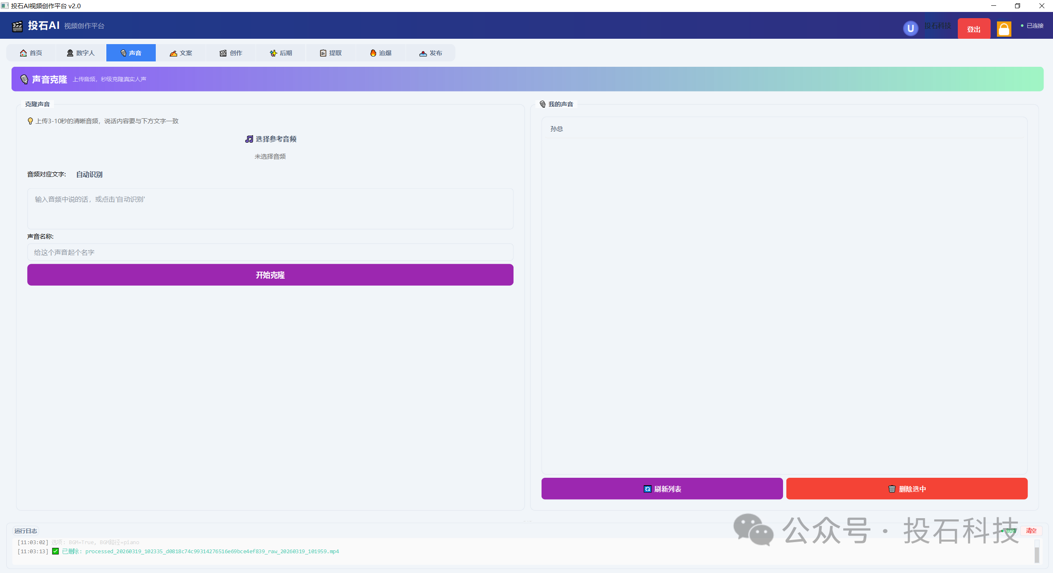The width and height of the screenshot is (1053, 573).
Task: Click 选择参考音频 to pick reference audio
Action: coord(270,139)
